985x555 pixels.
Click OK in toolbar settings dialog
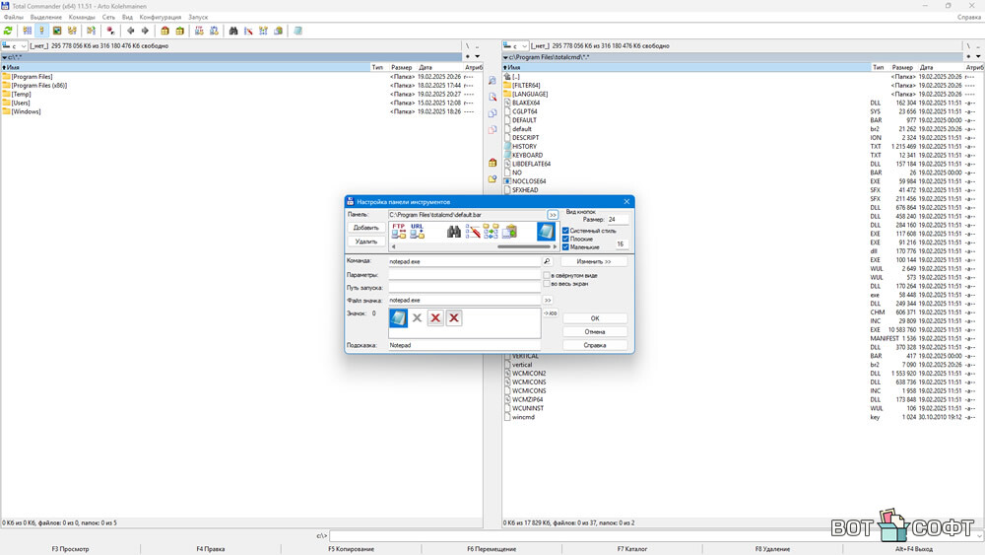(595, 318)
